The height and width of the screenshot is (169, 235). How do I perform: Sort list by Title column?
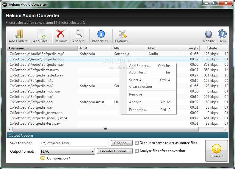tap(129, 48)
